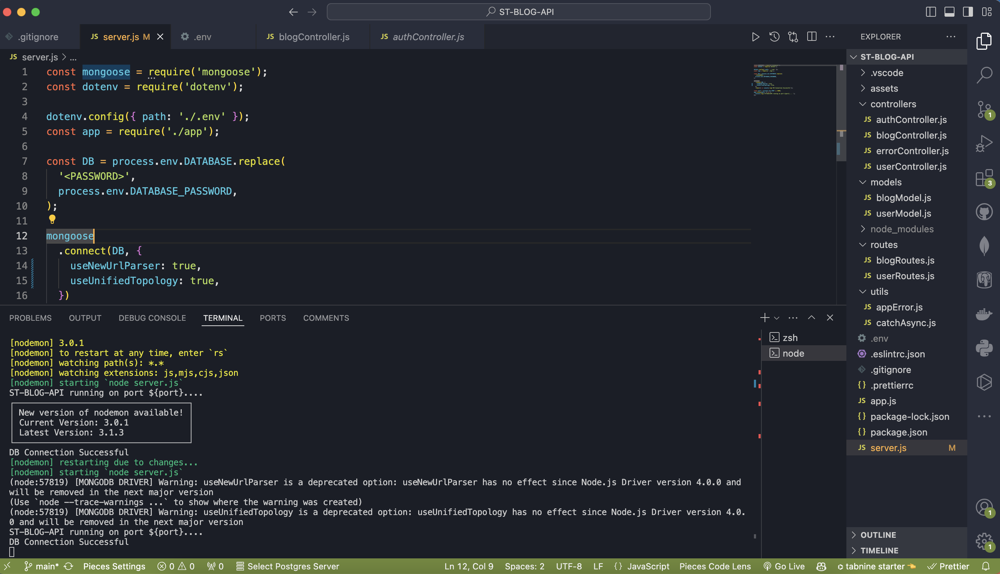Click the Split Editor Right icon
1000x574 pixels.
(812, 37)
